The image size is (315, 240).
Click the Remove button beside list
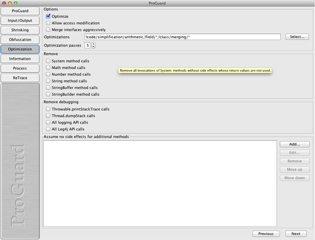click(295, 161)
